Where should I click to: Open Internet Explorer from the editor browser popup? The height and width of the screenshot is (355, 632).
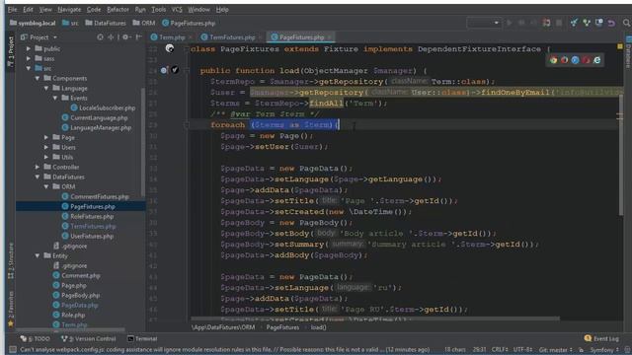pyautogui.click(x=596, y=60)
